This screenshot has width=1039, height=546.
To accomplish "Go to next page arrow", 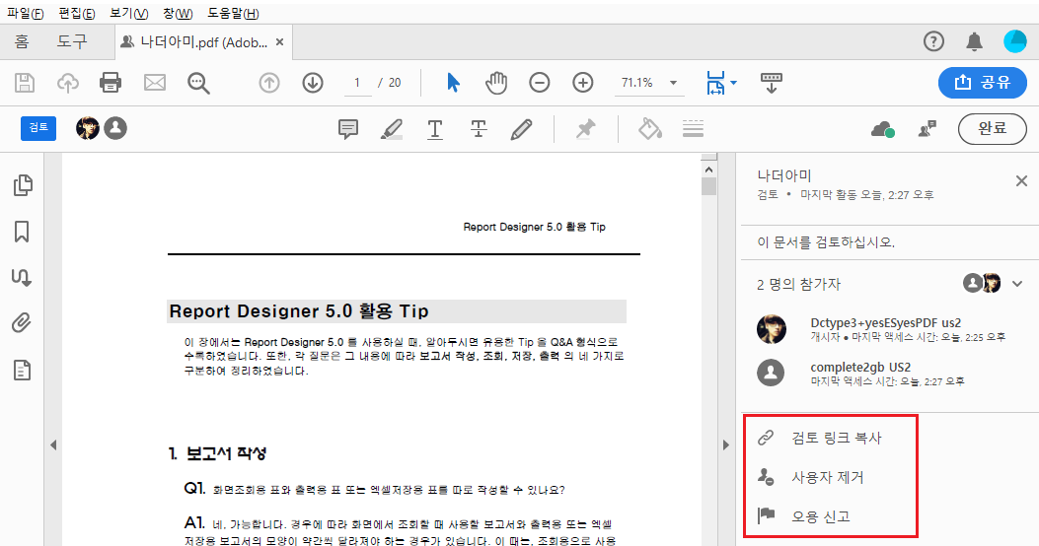I will (x=313, y=83).
